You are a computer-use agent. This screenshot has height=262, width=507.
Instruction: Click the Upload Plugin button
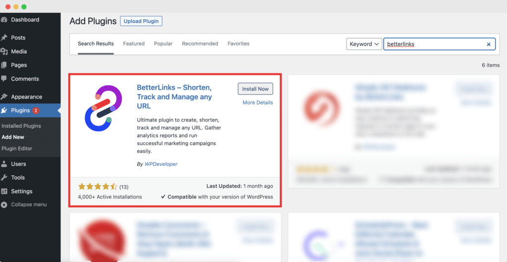coord(141,21)
